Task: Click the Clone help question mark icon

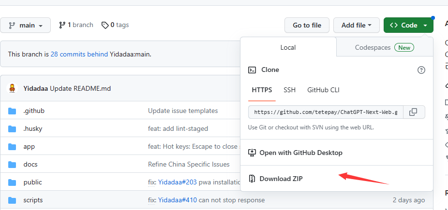Action: (x=421, y=70)
